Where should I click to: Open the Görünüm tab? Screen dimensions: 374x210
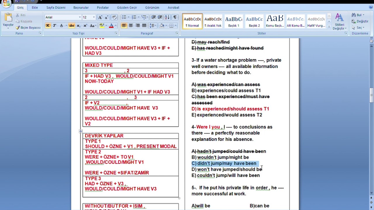(152, 7)
